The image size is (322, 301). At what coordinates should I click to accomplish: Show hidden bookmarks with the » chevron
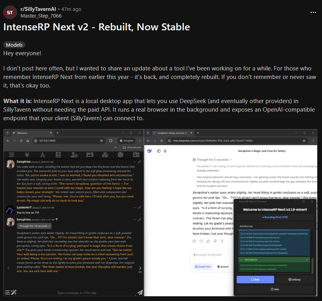click(x=115, y=147)
